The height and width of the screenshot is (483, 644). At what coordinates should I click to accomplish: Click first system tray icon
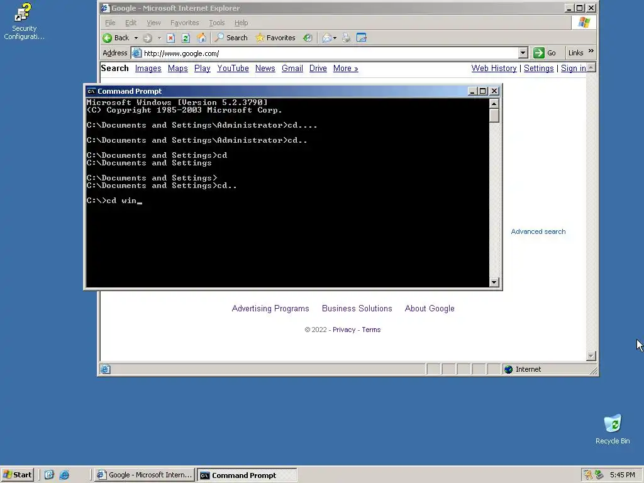click(588, 475)
